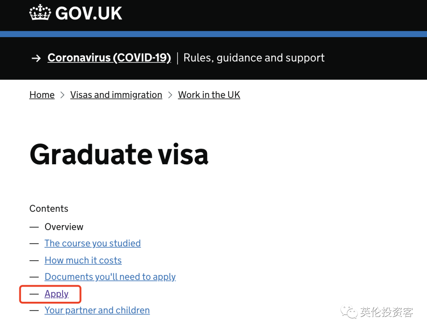Click the Contents heading label
The width and height of the screenshot is (427, 331).
pyautogui.click(x=49, y=209)
